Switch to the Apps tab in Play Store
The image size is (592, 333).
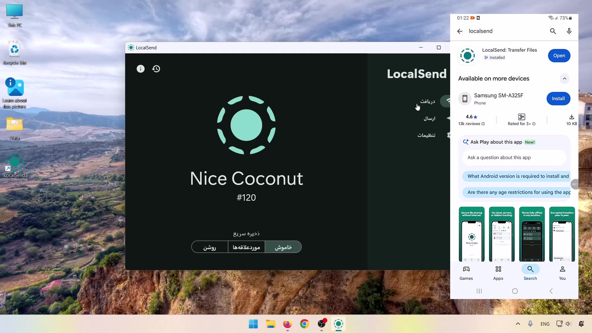498,273
